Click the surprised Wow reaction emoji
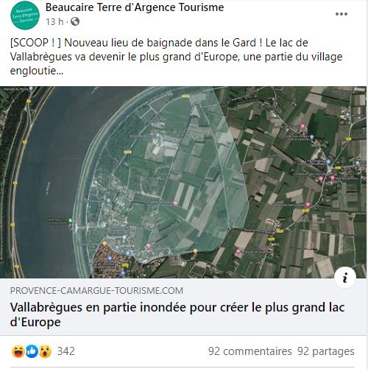368x369 pixels. (45, 351)
